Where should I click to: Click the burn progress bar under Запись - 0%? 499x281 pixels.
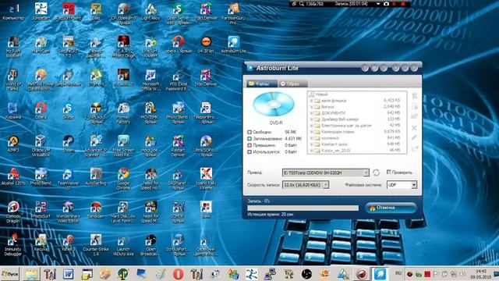(x=303, y=208)
